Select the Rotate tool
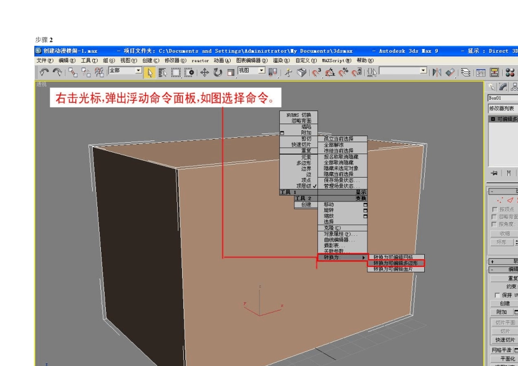 pos(218,72)
